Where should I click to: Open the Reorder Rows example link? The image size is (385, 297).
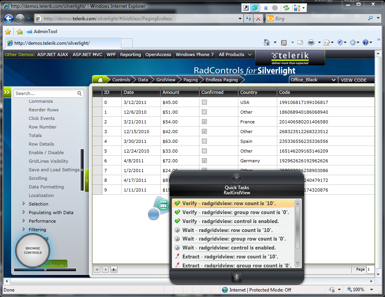(44, 110)
